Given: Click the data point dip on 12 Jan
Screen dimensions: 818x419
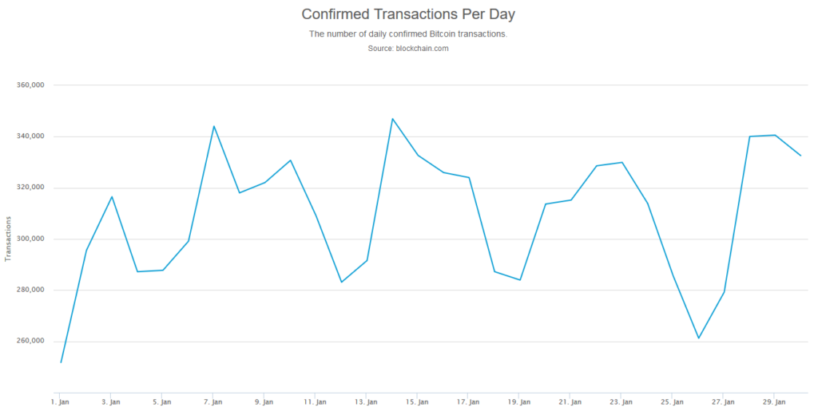Looking at the screenshot, I should (341, 282).
